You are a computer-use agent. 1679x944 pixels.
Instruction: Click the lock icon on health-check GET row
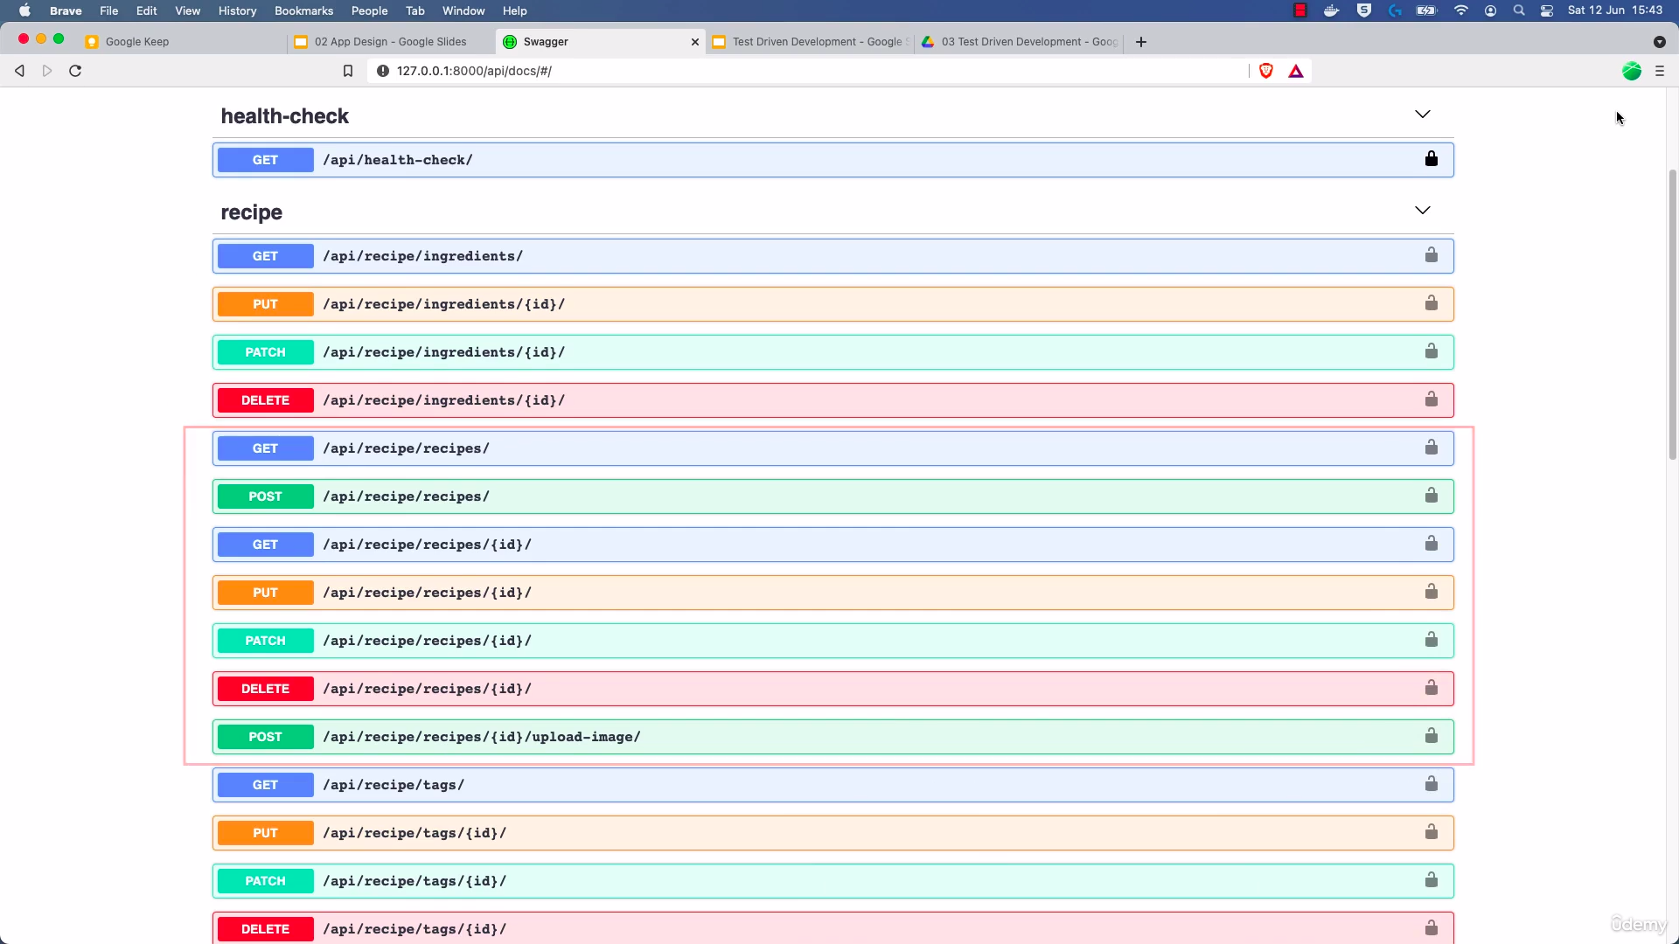click(x=1431, y=159)
